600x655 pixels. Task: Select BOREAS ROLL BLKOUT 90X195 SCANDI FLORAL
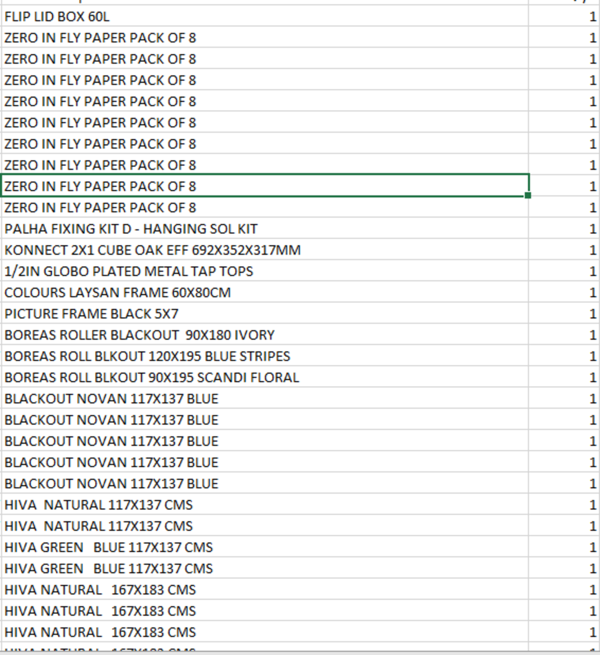[265, 377]
